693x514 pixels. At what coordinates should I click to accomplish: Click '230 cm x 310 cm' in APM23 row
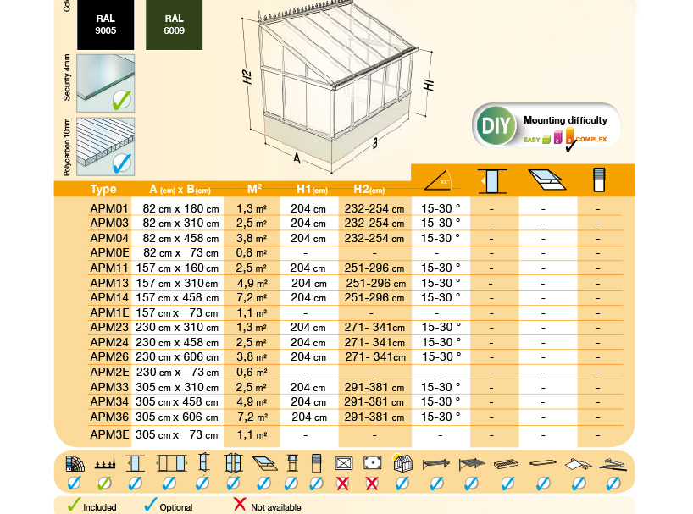(x=177, y=327)
